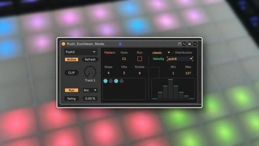Click the Min velocity value 1
Screen dimensions: 259x146
(173, 73)
